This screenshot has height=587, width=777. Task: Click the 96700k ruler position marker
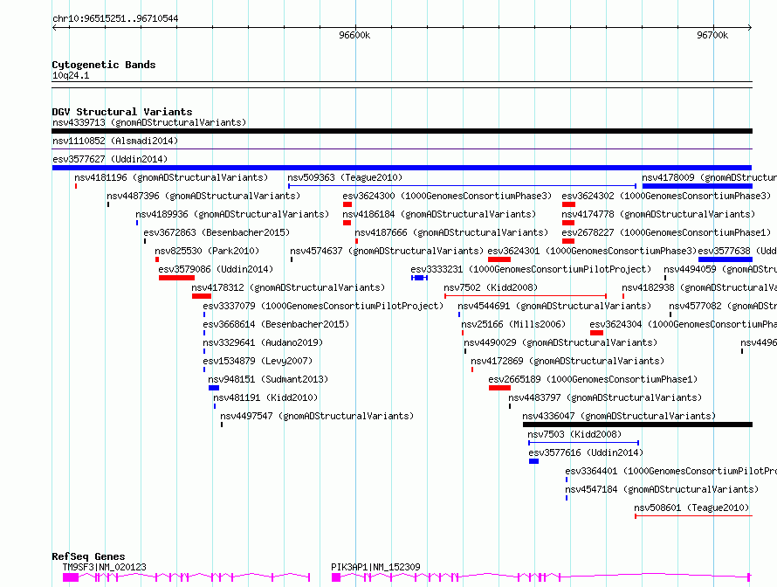tap(712, 35)
